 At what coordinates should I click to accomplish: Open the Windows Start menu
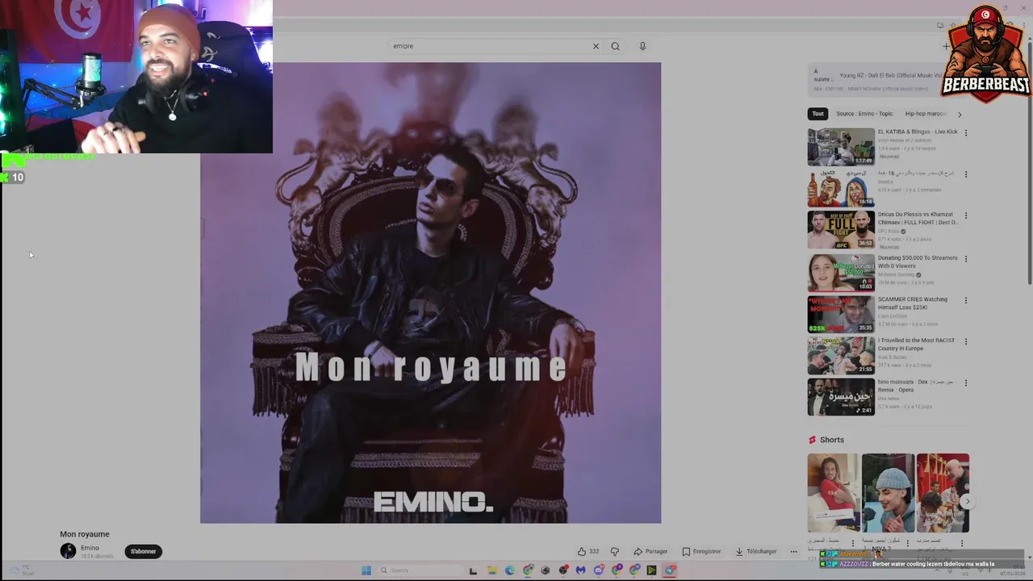coord(366,571)
